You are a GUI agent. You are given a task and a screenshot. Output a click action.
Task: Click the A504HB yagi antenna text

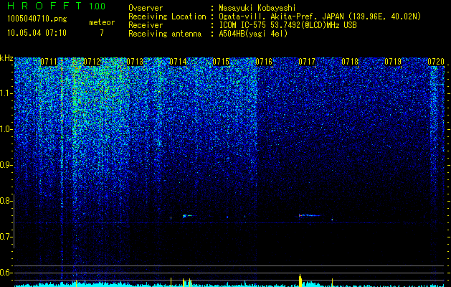pos(253,34)
